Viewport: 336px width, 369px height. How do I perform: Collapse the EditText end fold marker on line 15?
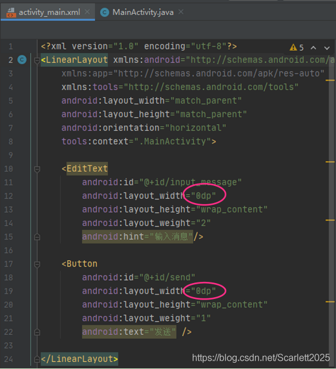[x=37, y=237]
